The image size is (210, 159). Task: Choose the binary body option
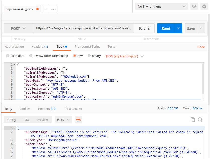coord(89,56)
